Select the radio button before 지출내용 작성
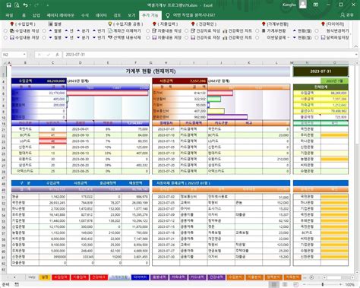The image size is (360, 288). tap(148, 30)
